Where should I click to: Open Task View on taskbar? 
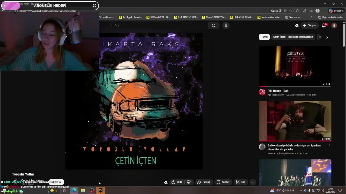coord(65,190)
